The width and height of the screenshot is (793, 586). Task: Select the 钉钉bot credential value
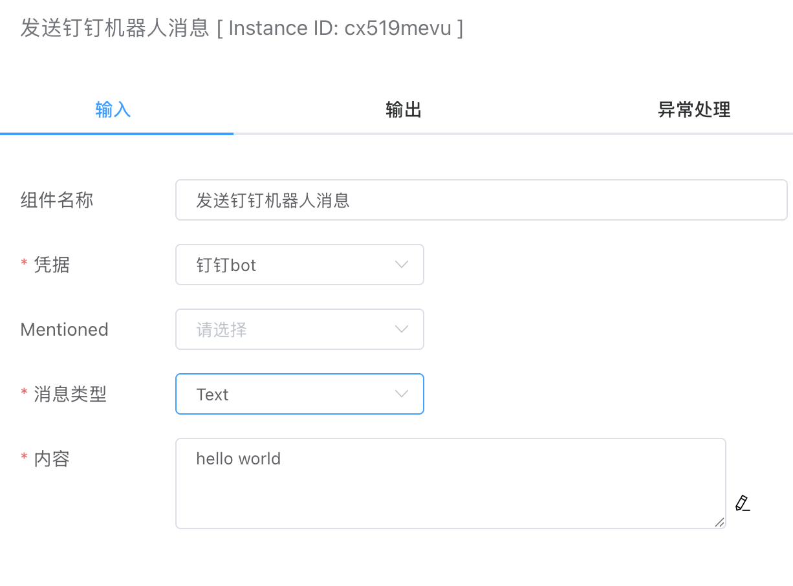[x=228, y=265]
